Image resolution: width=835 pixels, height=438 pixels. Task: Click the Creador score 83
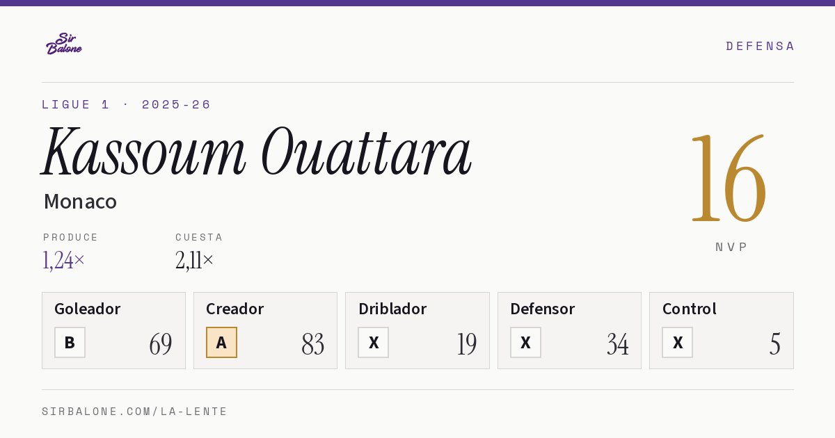313,344
